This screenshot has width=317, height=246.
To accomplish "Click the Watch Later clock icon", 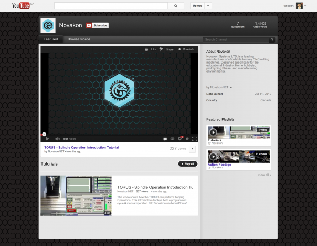I will point(187,139).
